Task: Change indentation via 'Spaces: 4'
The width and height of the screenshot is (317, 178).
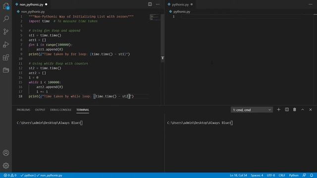Action: click(x=257, y=175)
